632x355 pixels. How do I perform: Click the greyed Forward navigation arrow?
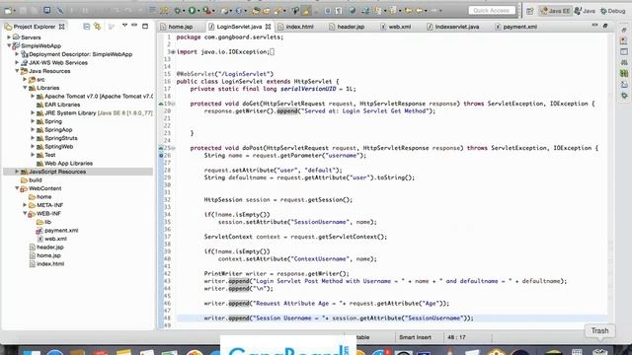point(434,11)
